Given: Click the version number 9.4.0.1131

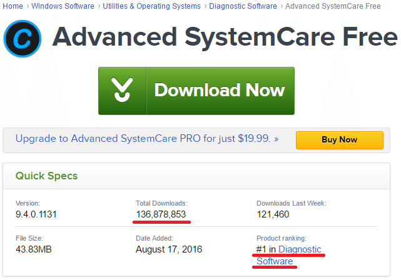Looking at the screenshot, I should coord(36,214).
